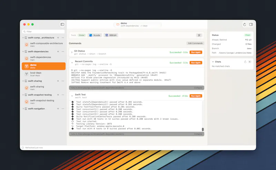Add worktree to swift-snapshot-testing repo

58,95
